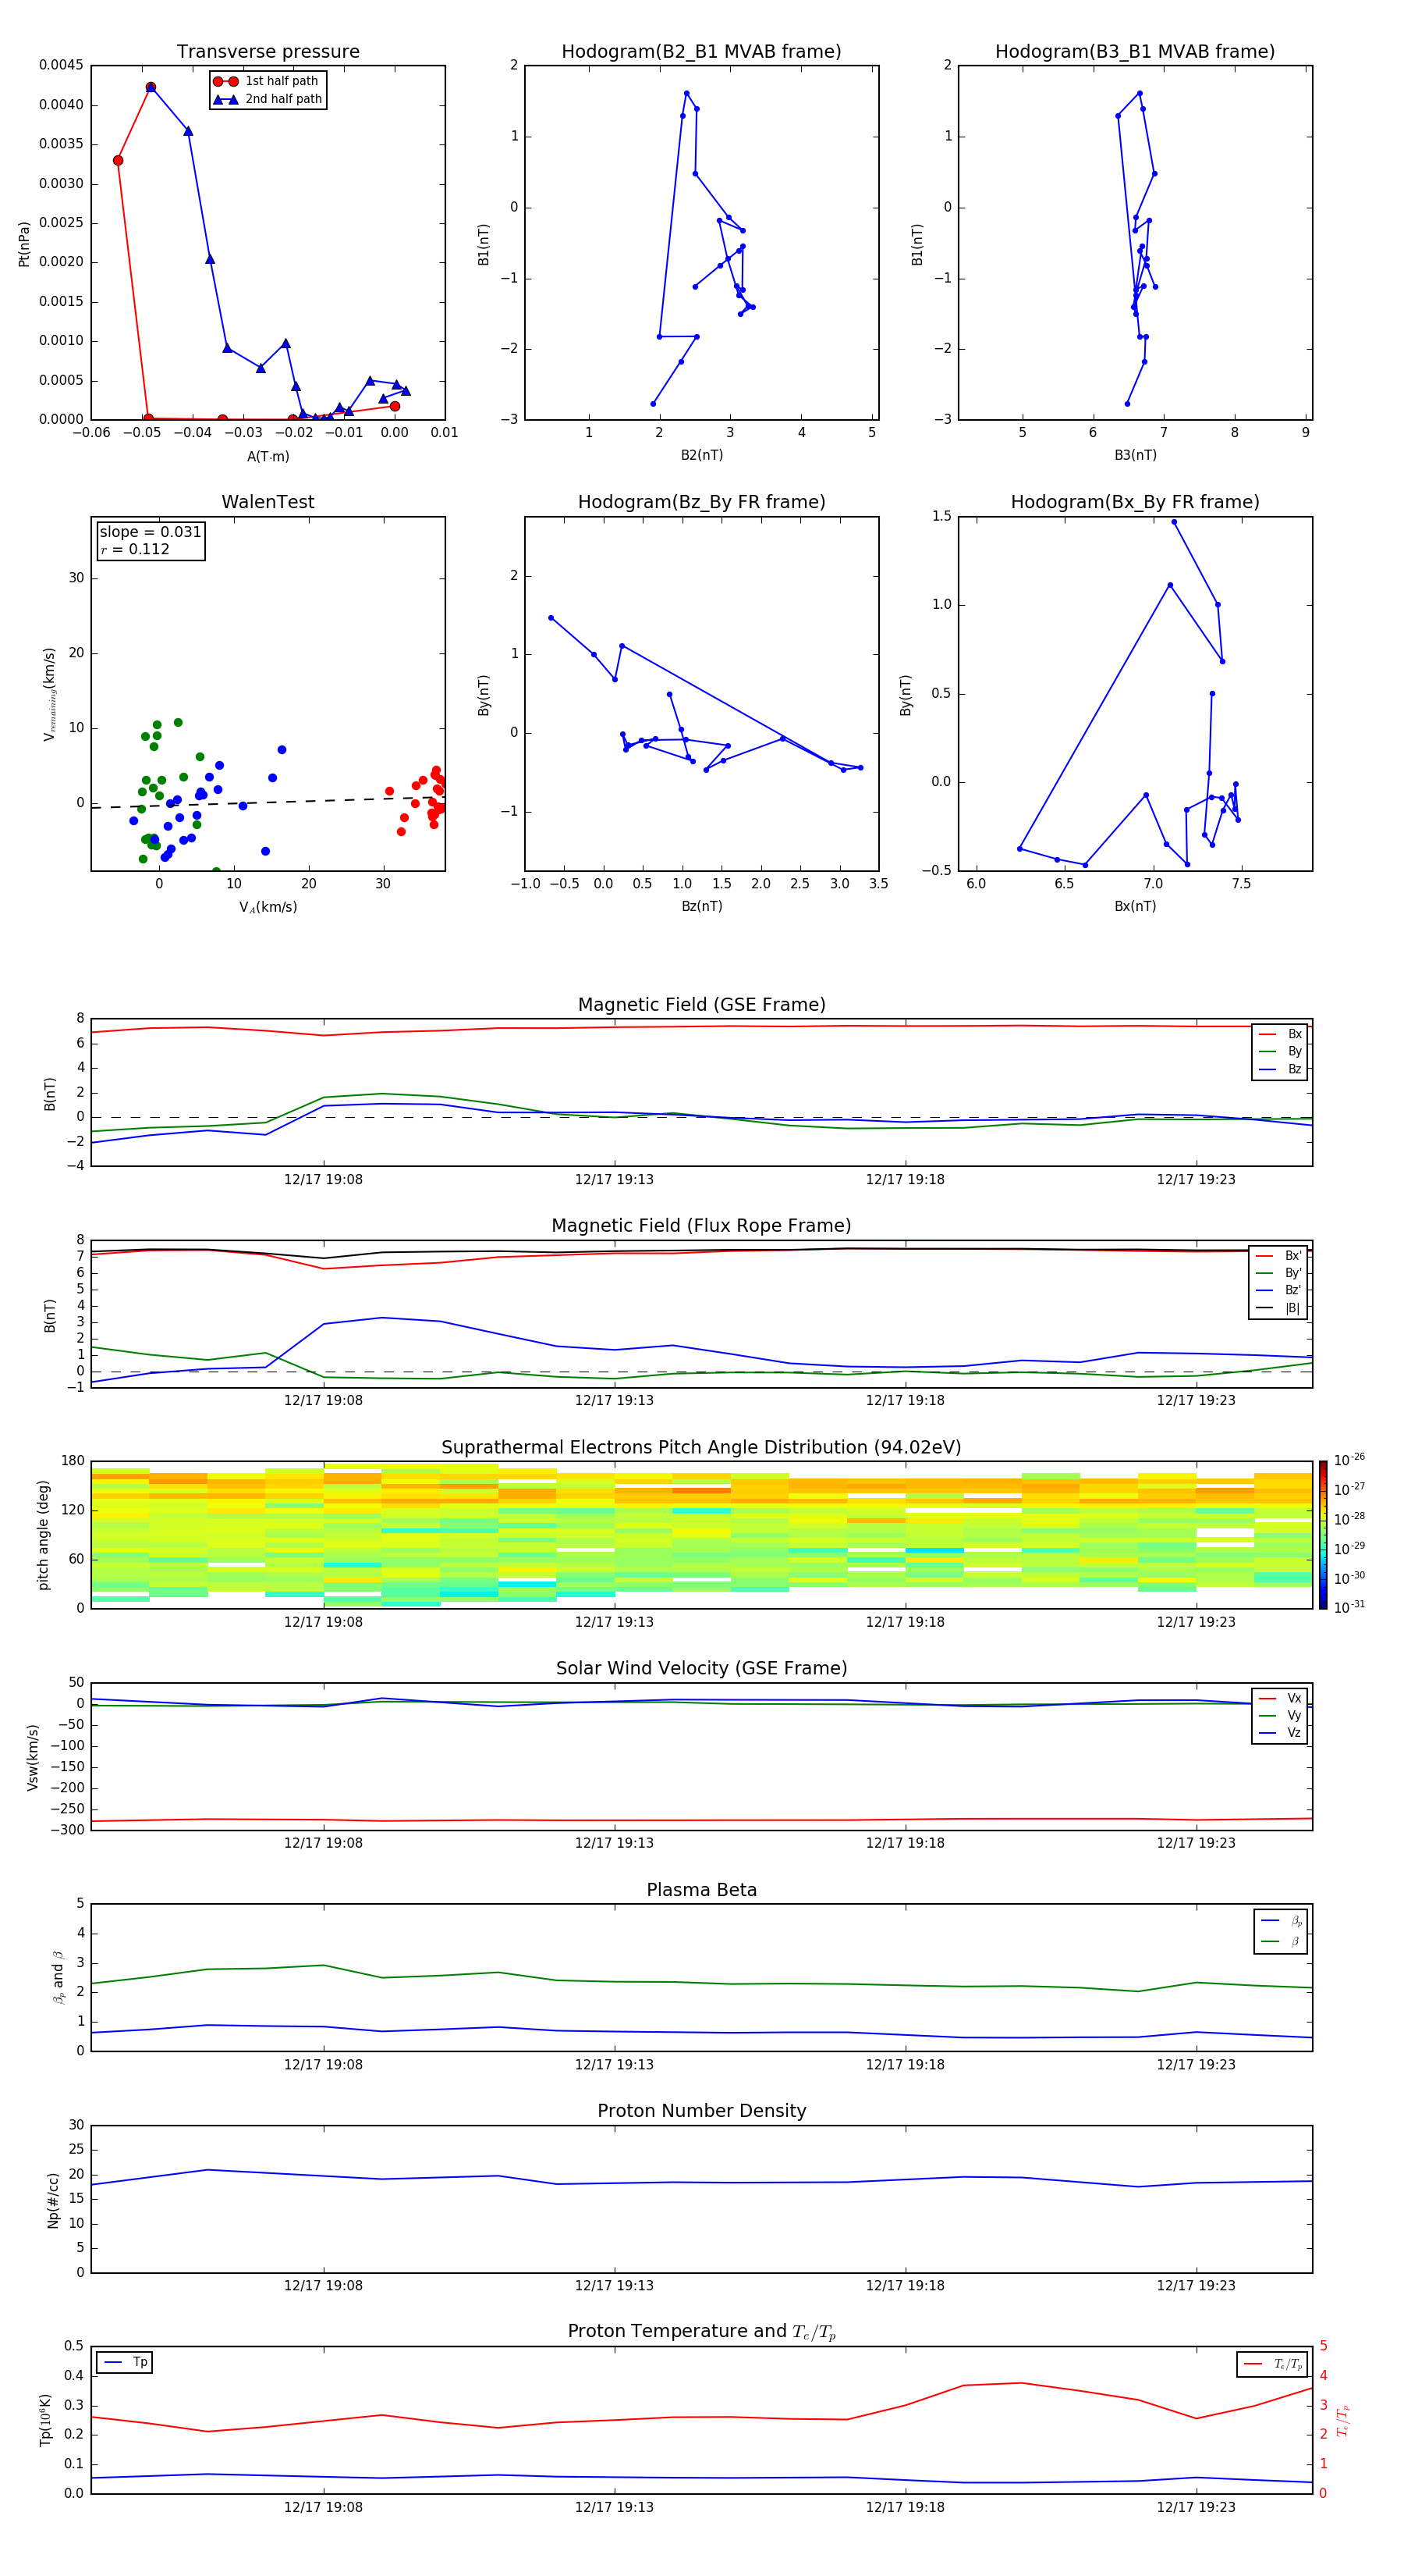This screenshot has height=2576, width=1404.
Task: Click the 'Bz(nT)' x-axis label
Action: tap(701, 906)
